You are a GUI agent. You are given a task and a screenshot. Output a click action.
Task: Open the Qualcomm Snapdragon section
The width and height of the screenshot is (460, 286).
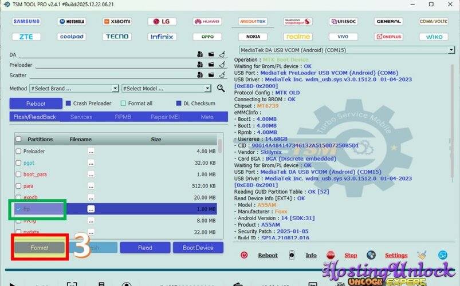coord(298,21)
